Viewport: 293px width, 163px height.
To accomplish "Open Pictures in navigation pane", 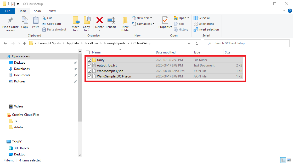I will point(19,81).
